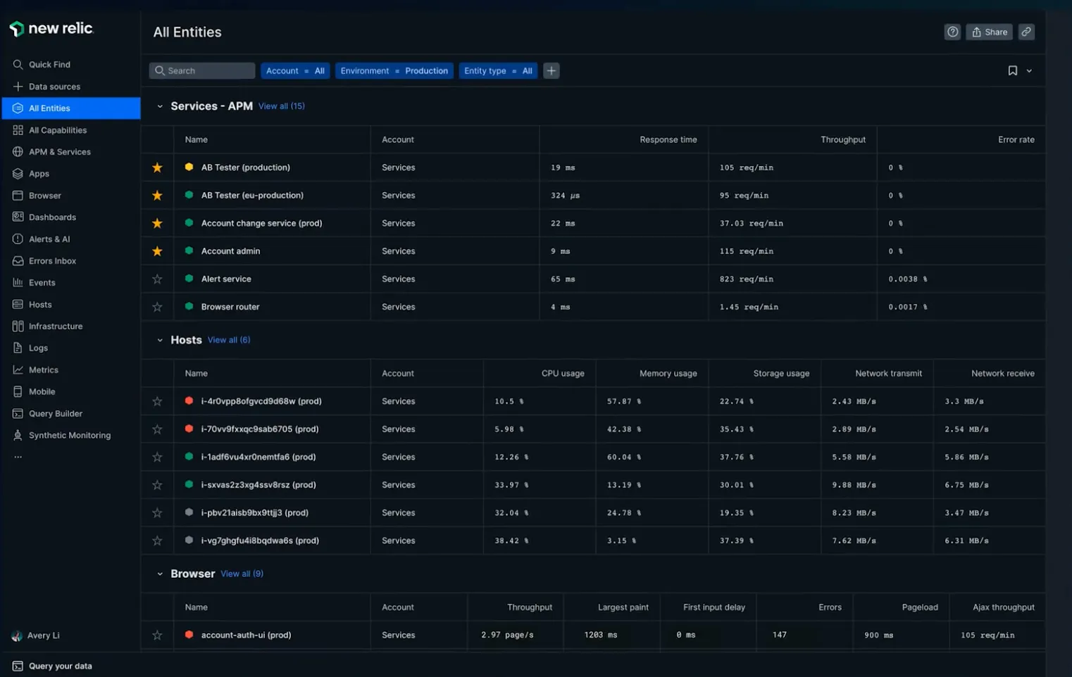Unfavorite Account change service star
The width and height of the screenshot is (1072, 677).
click(x=157, y=223)
